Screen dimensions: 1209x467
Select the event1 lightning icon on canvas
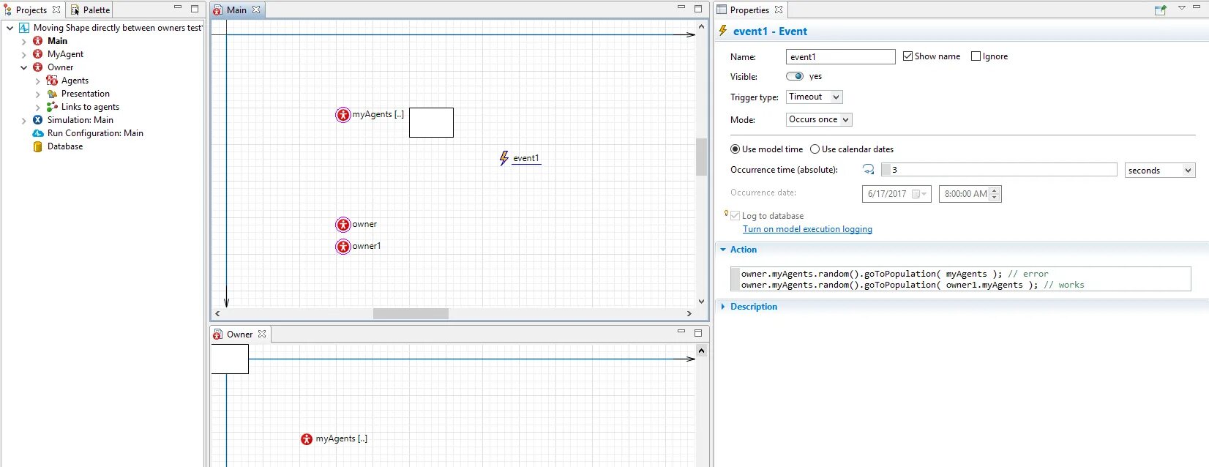(504, 158)
